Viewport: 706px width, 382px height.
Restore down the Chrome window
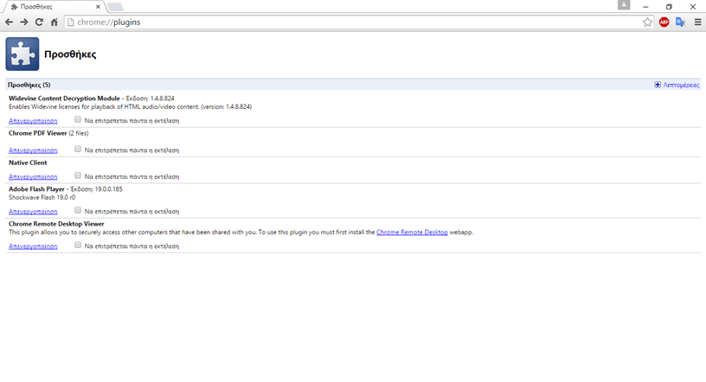click(669, 7)
